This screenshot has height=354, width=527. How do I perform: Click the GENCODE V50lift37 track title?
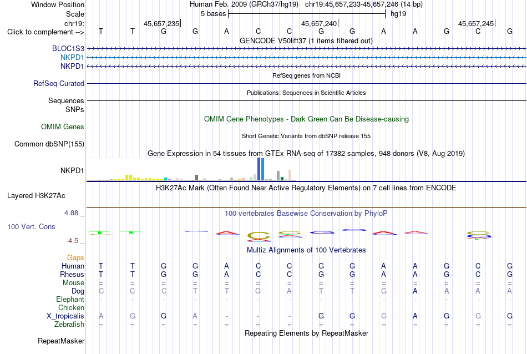(x=306, y=41)
